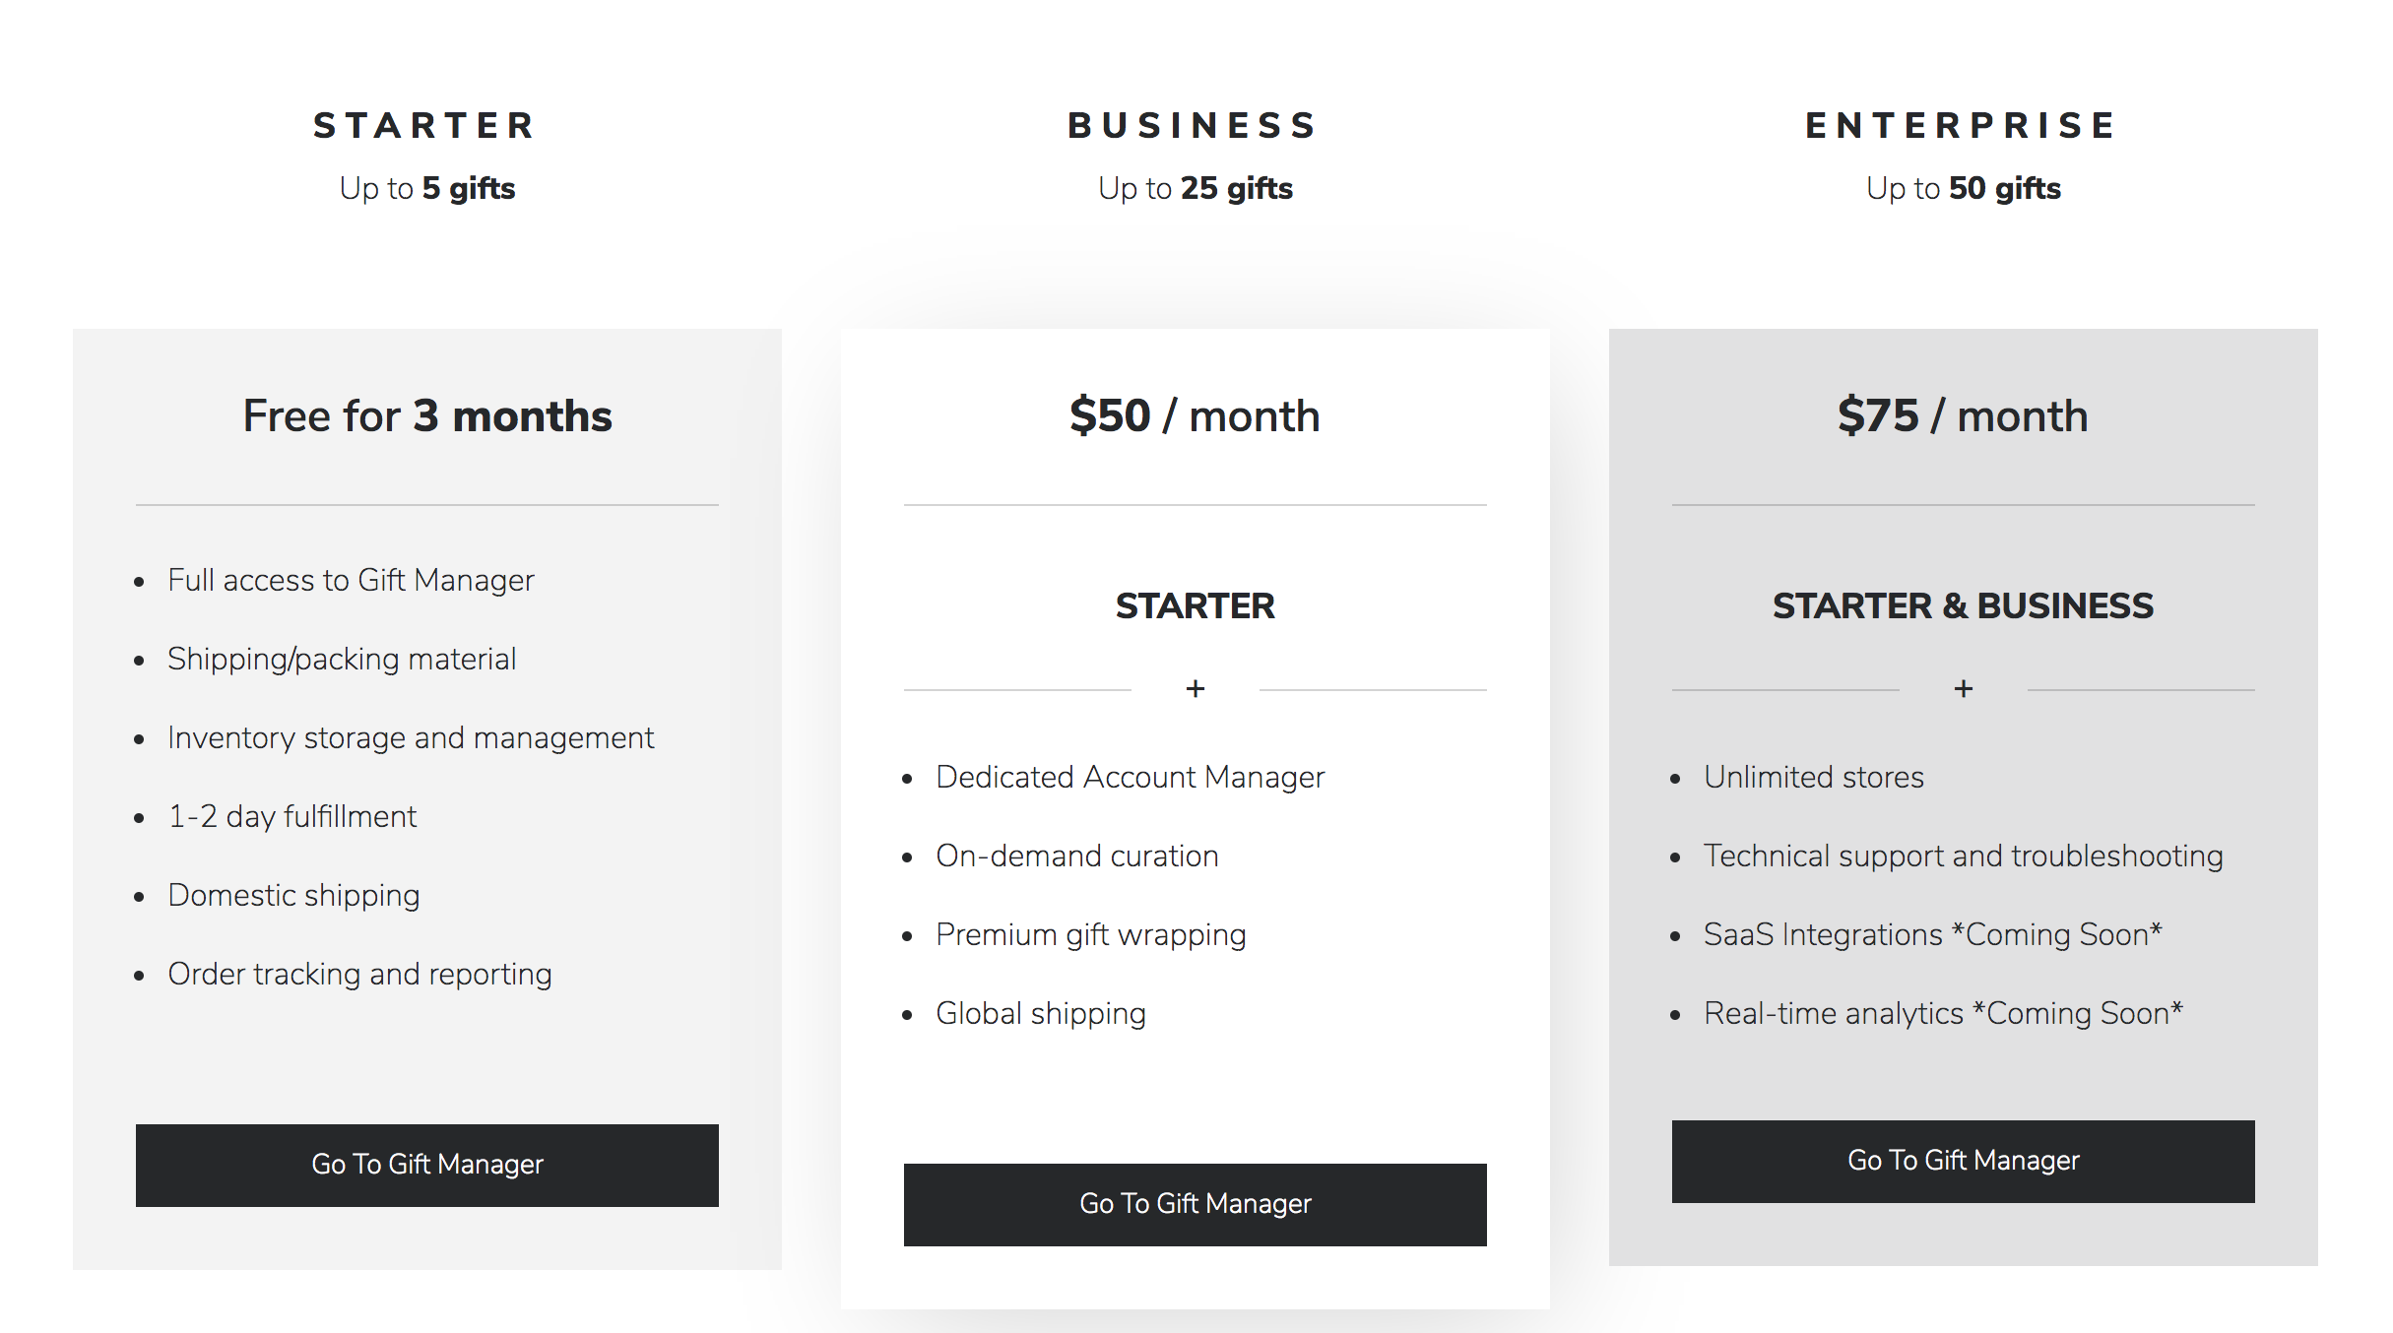Select the BUSINESS plan title

coord(1194,126)
